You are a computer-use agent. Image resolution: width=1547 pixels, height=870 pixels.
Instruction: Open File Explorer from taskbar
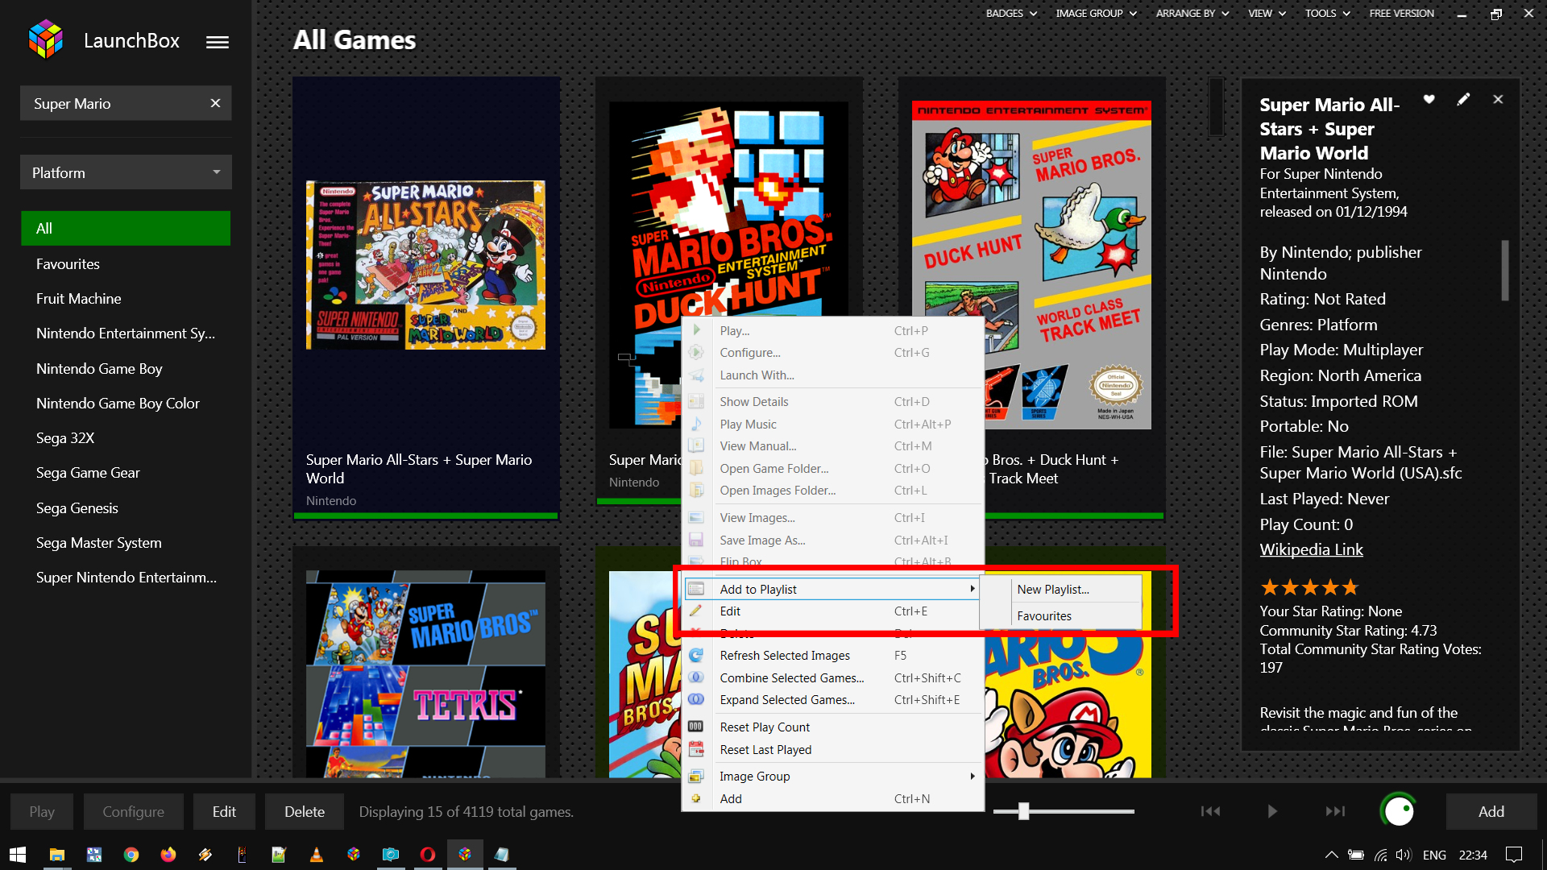click(56, 855)
